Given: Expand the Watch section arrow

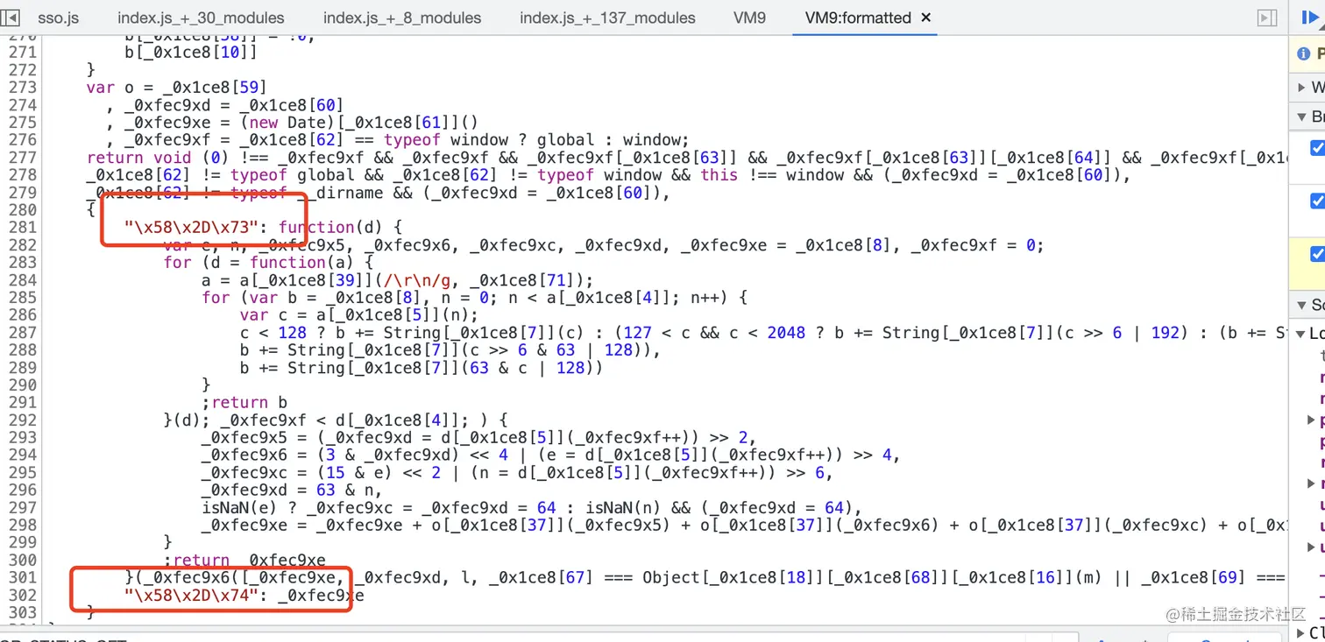Looking at the screenshot, I should pyautogui.click(x=1301, y=87).
